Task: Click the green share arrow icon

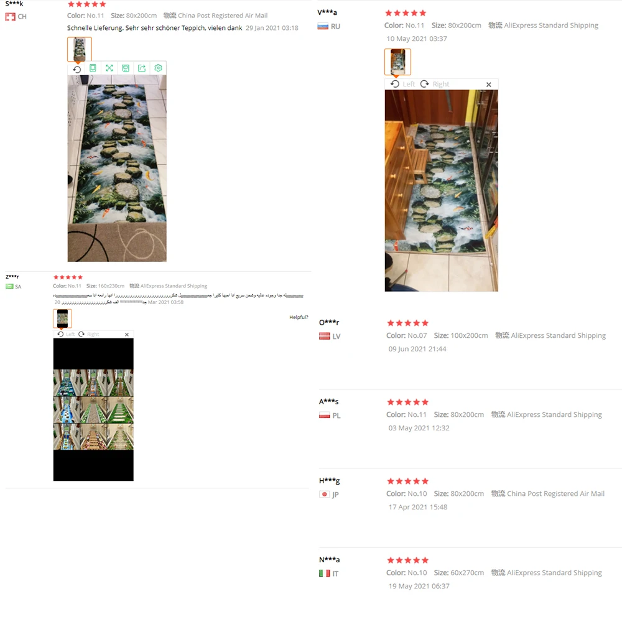Action: pyautogui.click(x=142, y=68)
